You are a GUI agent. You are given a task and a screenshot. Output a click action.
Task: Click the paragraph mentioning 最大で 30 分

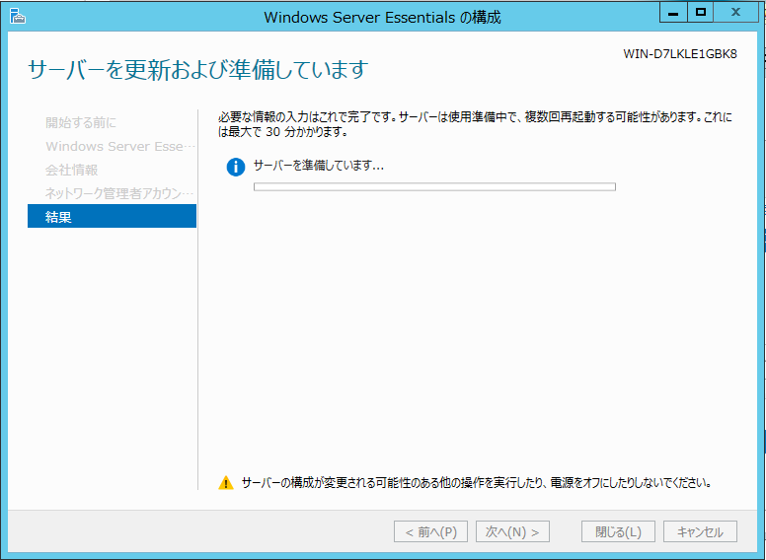point(475,124)
